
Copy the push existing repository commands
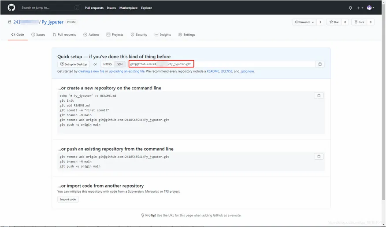[x=319, y=156]
